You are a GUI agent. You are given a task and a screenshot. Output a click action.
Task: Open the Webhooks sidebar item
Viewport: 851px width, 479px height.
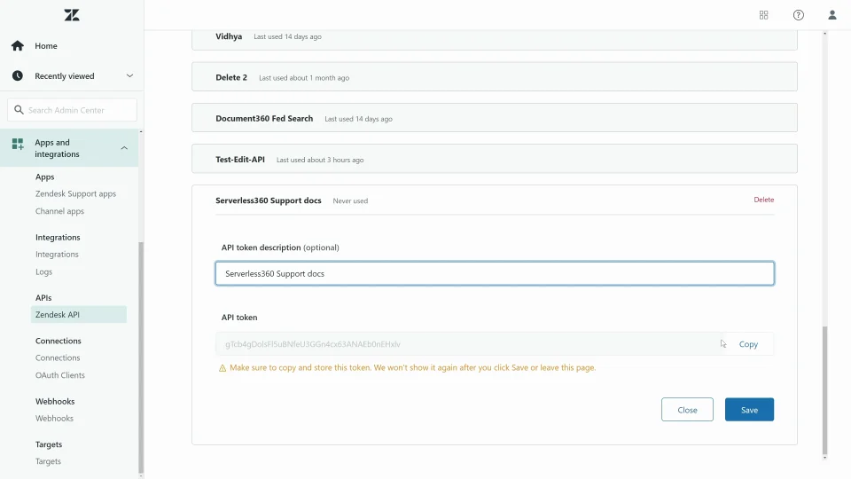pos(54,418)
